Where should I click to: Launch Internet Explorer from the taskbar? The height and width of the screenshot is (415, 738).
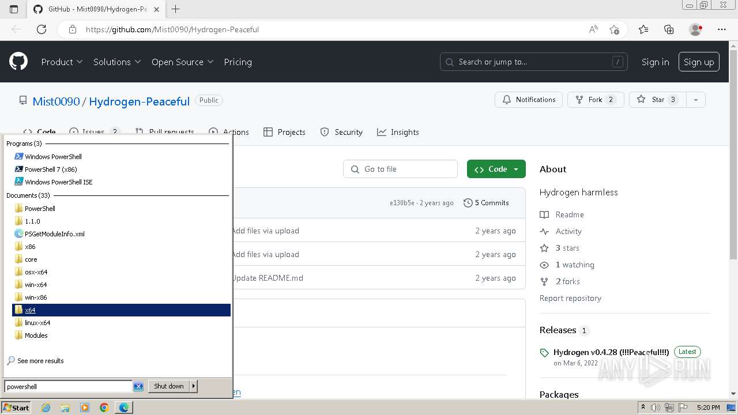[46, 408]
